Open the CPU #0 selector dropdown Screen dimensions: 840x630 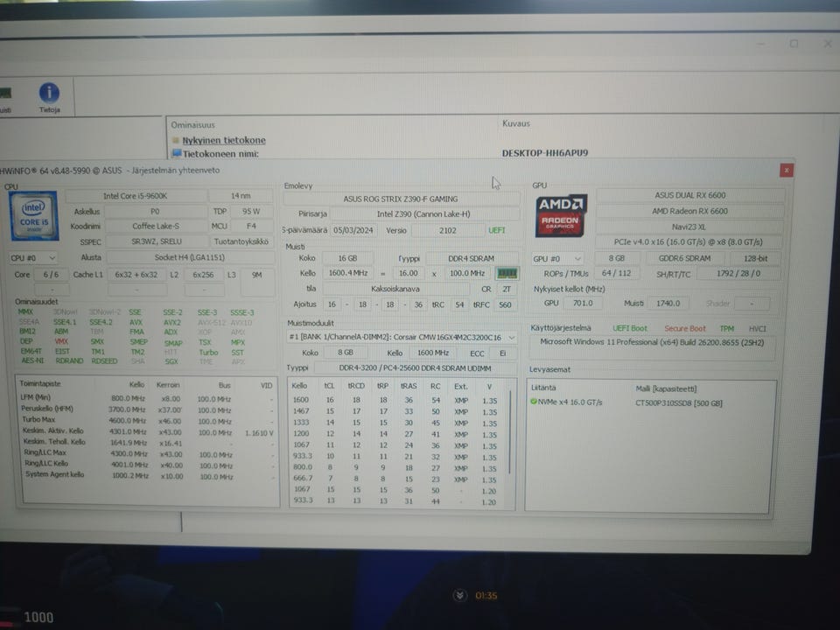pos(32,258)
